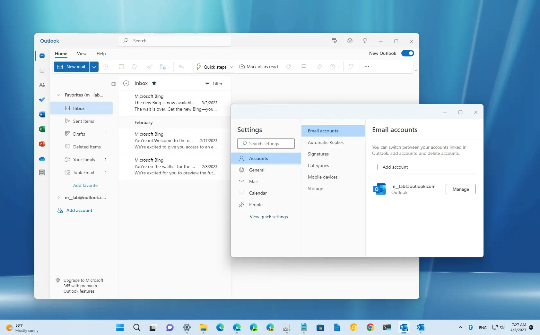Click the Pin icon in the ribbon
540x335 pixels.
coord(319,67)
